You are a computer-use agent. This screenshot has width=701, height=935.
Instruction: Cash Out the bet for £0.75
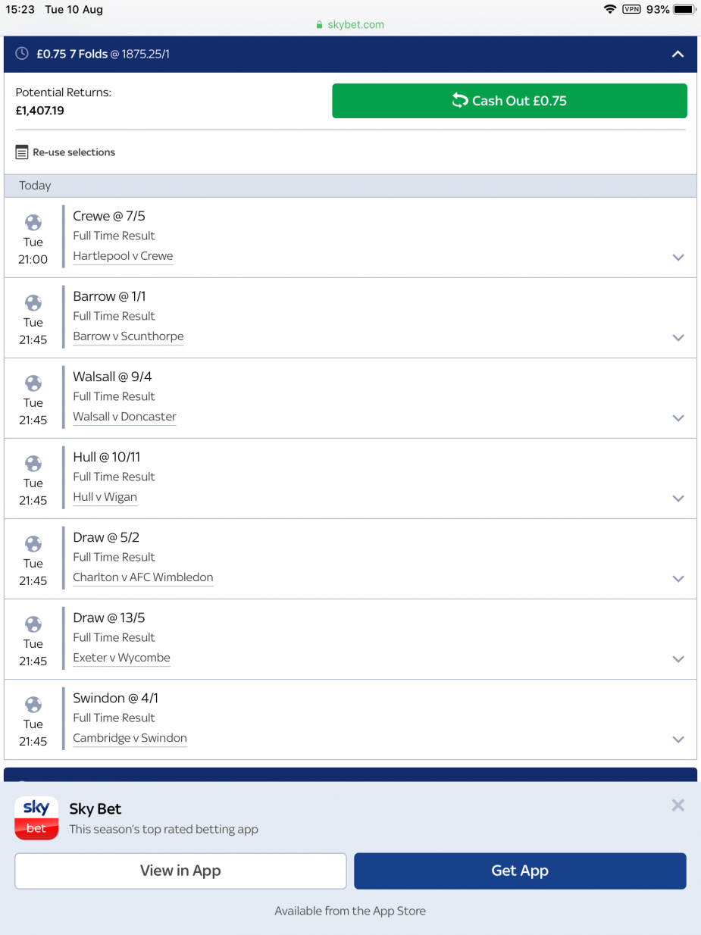coord(509,101)
